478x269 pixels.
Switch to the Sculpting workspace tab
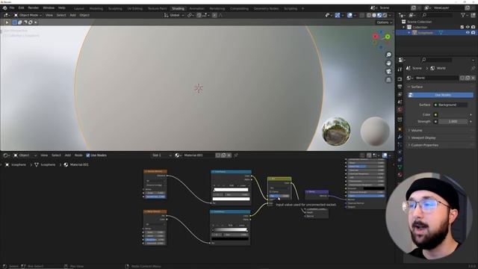click(115, 8)
